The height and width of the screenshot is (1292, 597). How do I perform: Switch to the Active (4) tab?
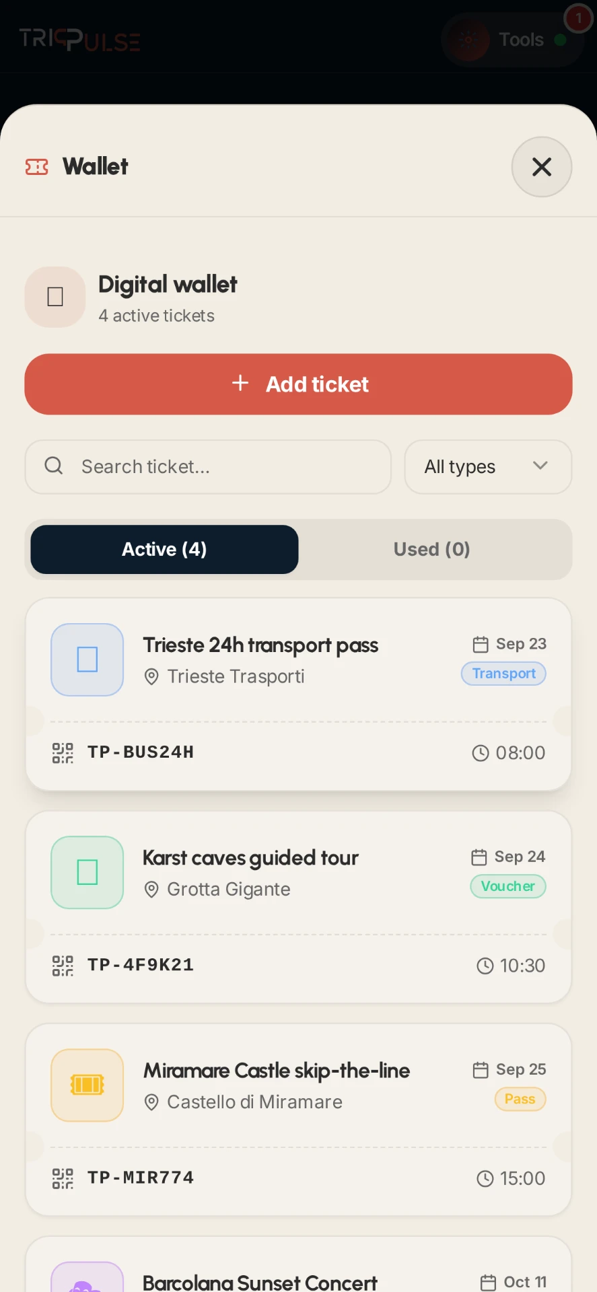164,549
